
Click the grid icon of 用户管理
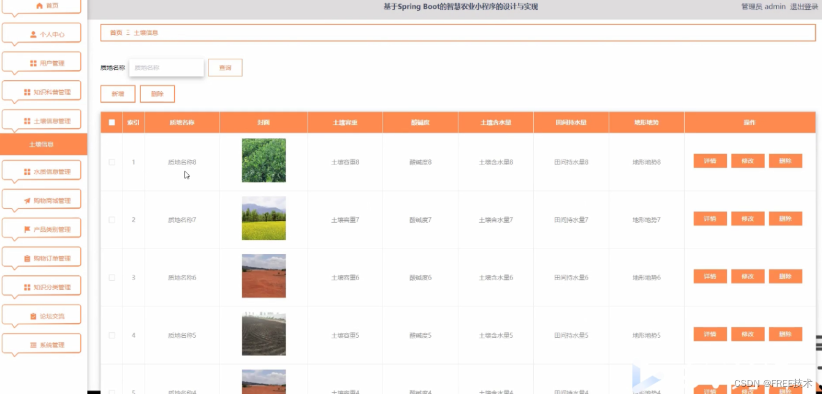[x=33, y=64]
